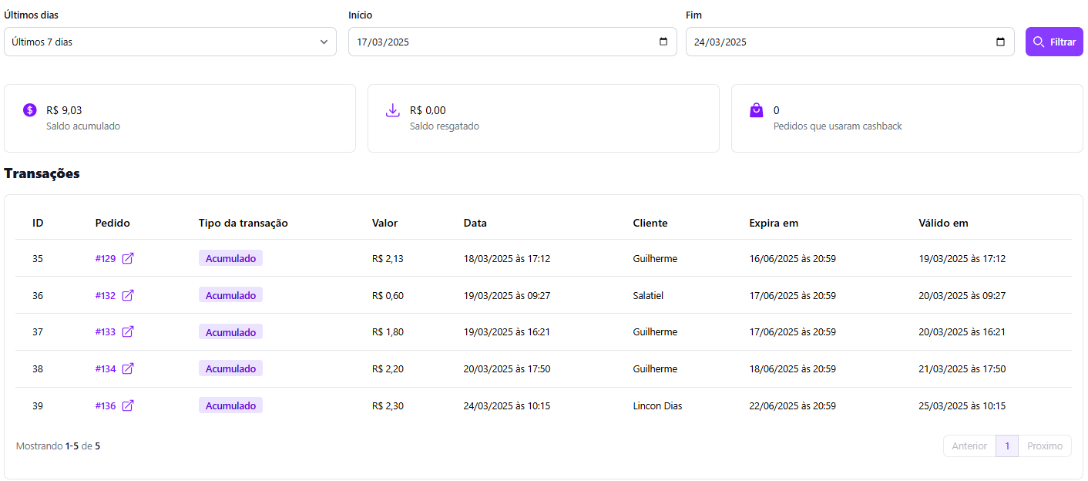
Task: Open external link icon for order #133
Action: pos(128,332)
